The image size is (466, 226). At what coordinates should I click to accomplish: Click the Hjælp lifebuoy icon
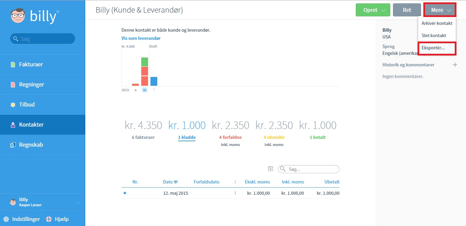point(49,219)
